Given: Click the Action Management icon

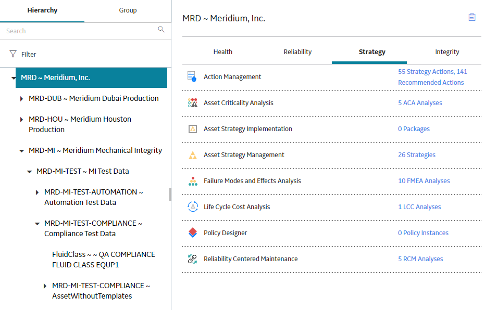Looking at the screenshot, I should [x=192, y=76].
